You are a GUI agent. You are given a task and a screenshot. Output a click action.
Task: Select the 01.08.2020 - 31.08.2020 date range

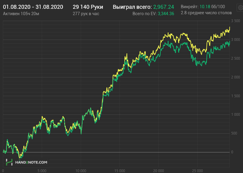[x=33, y=7]
